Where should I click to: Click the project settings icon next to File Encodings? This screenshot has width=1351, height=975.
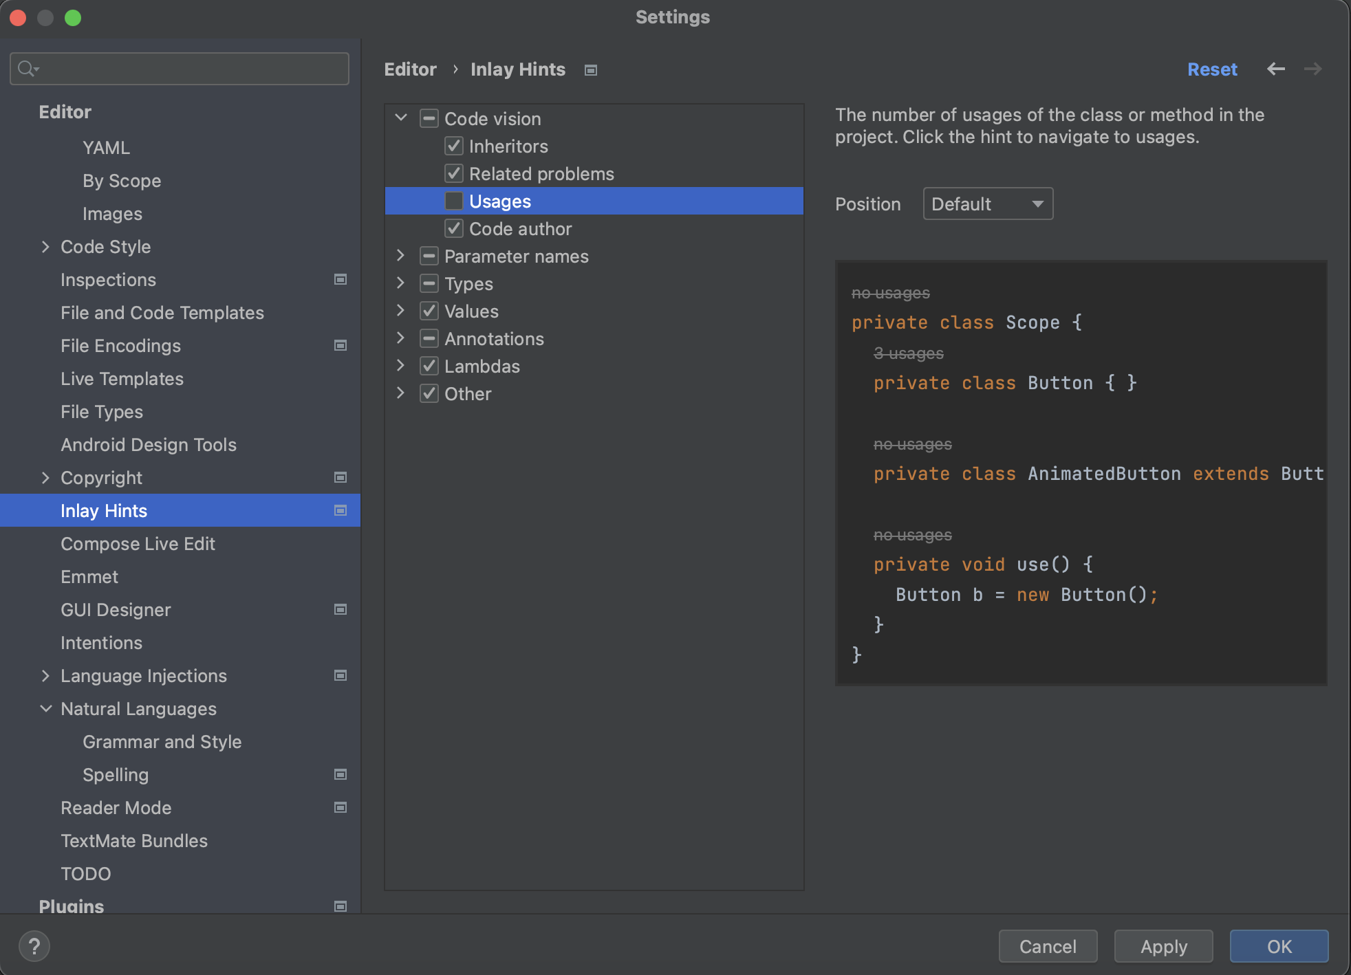[340, 345]
